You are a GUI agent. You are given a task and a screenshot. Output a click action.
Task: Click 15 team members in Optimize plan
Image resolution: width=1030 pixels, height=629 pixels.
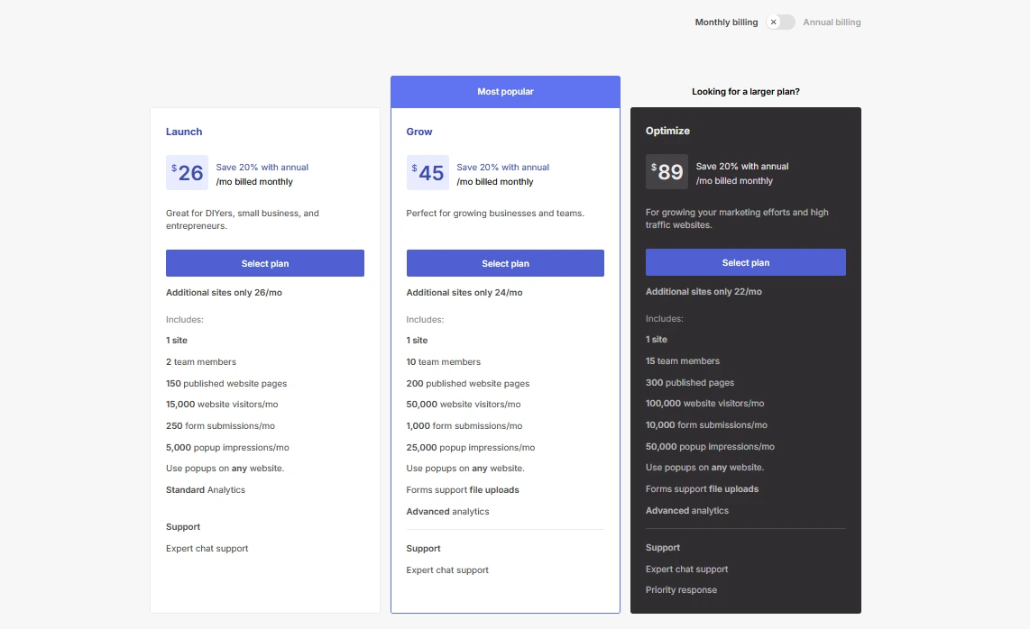[x=683, y=361]
